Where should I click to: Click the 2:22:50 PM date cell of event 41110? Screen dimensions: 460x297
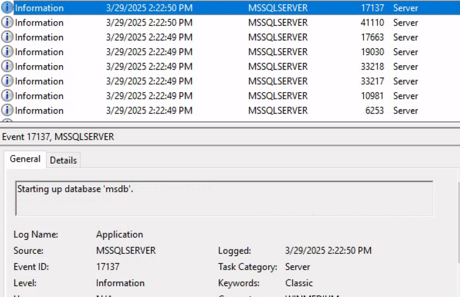tap(149, 22)
